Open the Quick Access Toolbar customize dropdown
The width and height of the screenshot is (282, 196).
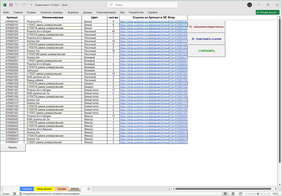(x=31, y=5)
